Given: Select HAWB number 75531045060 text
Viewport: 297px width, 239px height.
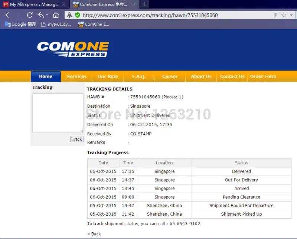Looking at the screenshot, I should pyautogui.click(x=145, y=97).
